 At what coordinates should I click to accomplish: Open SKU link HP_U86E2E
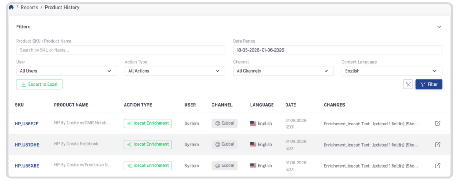26,124
